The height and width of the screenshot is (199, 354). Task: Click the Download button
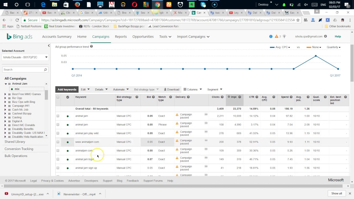(171, 90)
